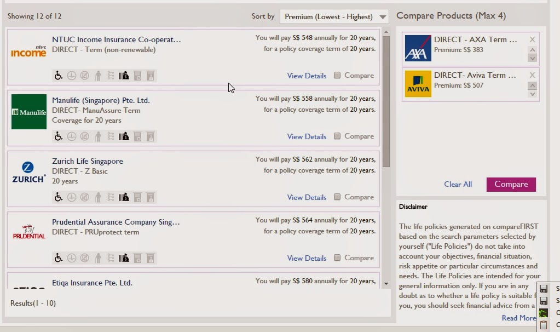Click the money bag icon on Prudential row
Image resolution: width=560 pixels, height=332 pixels.
124,257
